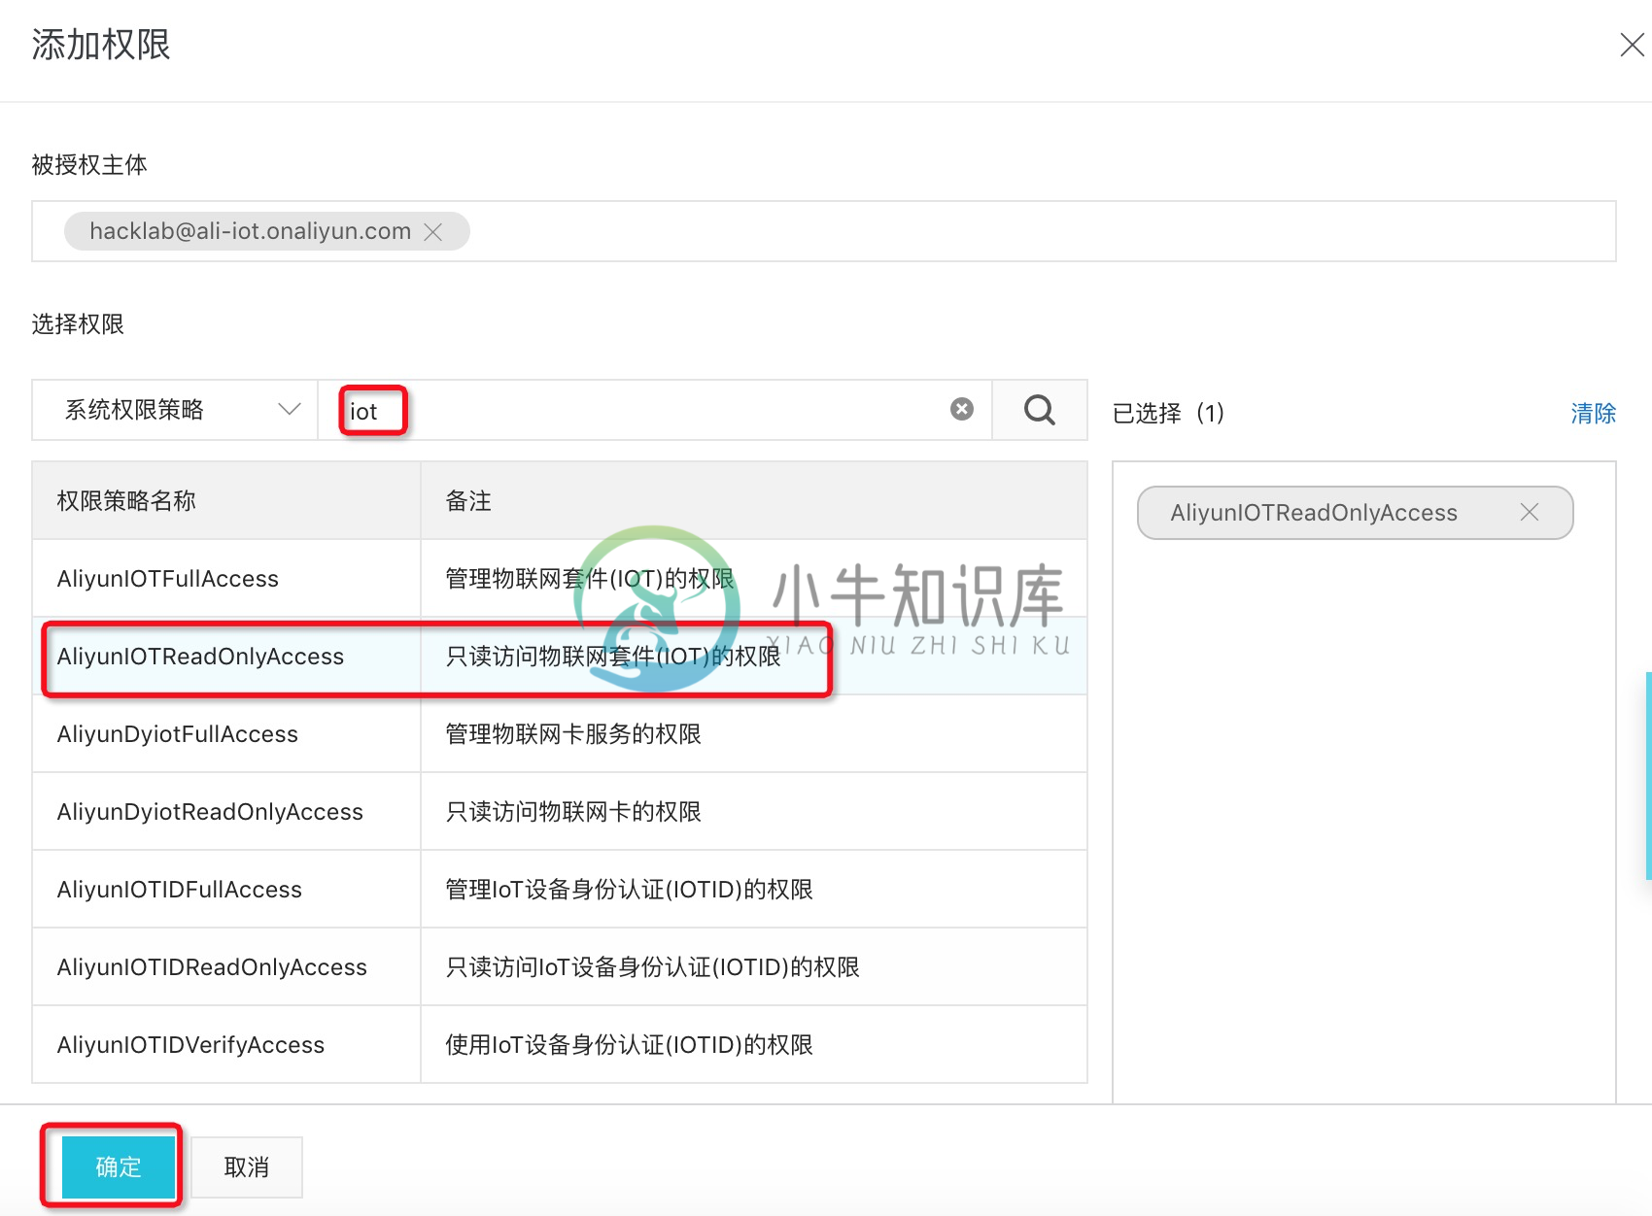This screenshot has width=1652, height=1216.
Task: Click the 清除 link to clear selections
Action: [x=1593, y=414]
